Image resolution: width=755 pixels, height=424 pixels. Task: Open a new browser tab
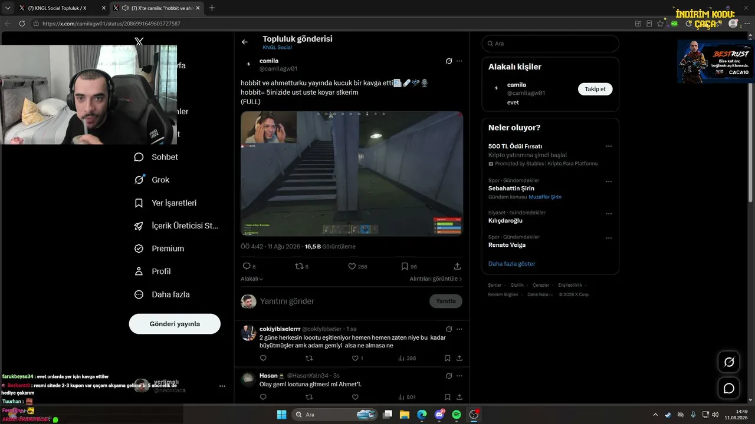(x=212, y=8)
